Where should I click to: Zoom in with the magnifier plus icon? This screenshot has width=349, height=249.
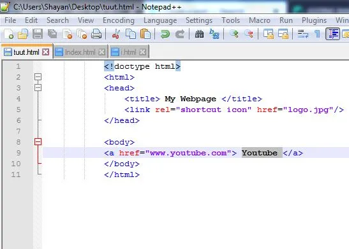point(234,34)
